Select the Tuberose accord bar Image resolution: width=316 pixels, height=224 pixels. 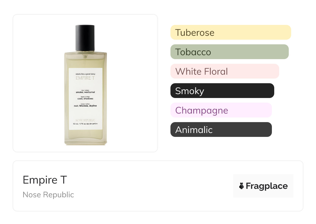pyautogui.click(x=231, y=32)
